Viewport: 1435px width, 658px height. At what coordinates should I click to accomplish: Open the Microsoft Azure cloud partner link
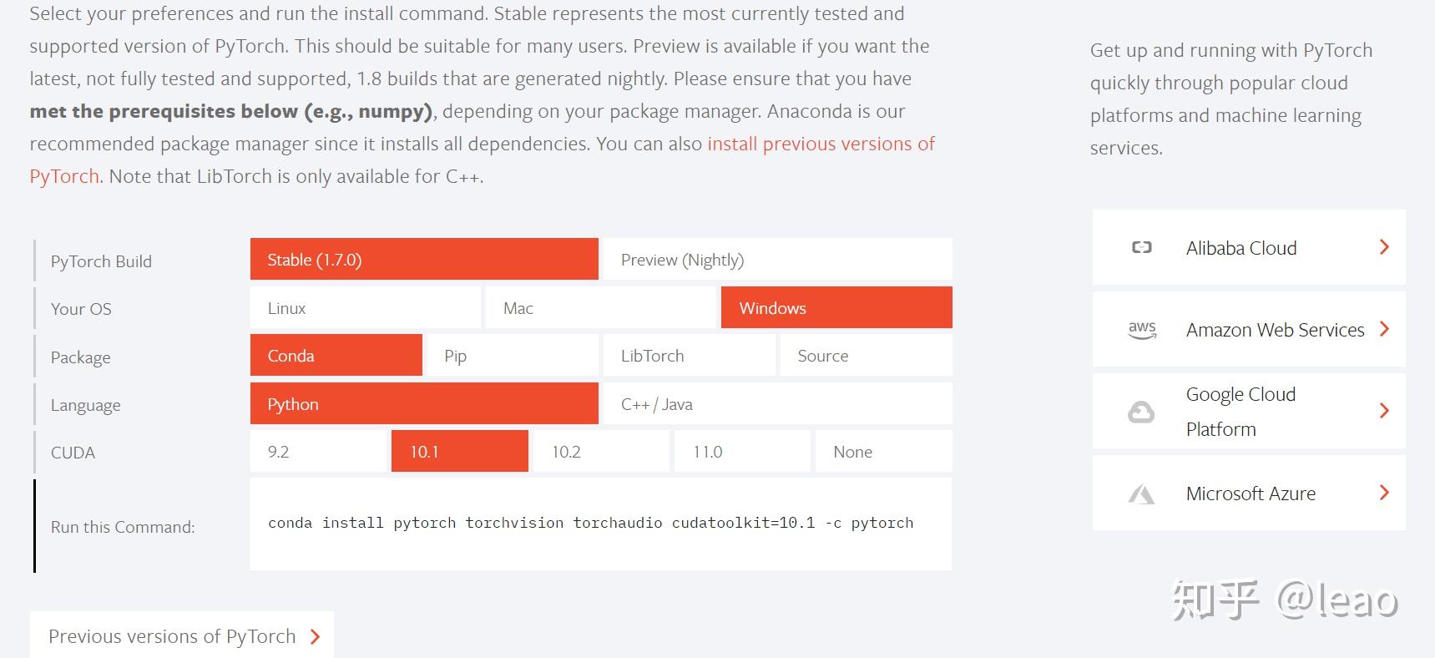coord(1249,493)
